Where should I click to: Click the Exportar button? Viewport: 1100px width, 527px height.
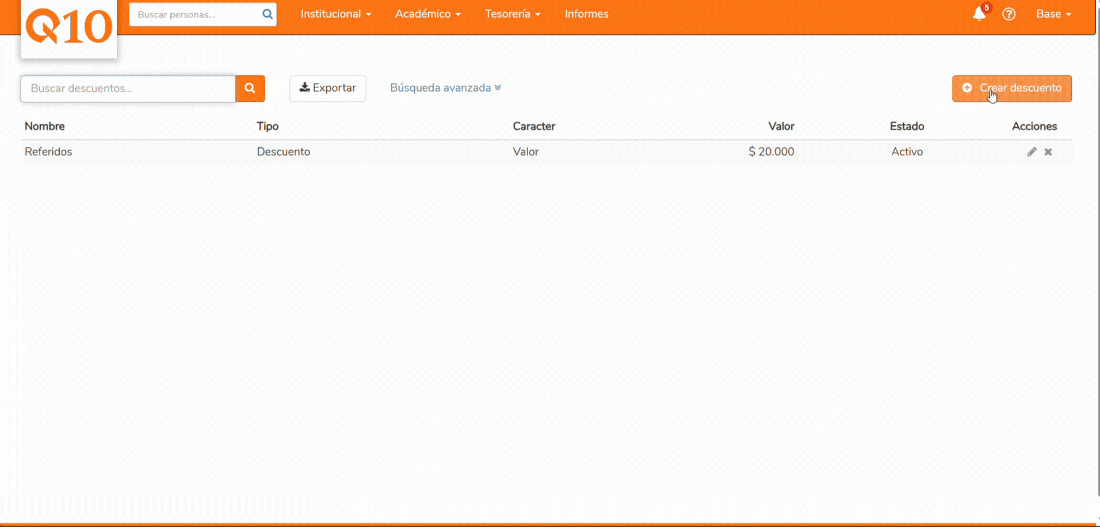click(327, 88)
